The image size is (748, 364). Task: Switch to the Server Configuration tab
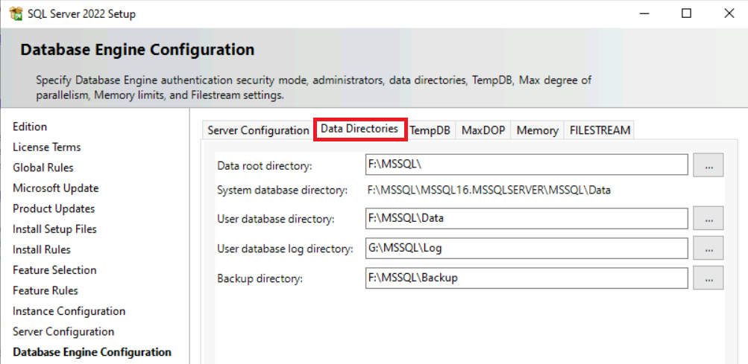pos(259,130)
